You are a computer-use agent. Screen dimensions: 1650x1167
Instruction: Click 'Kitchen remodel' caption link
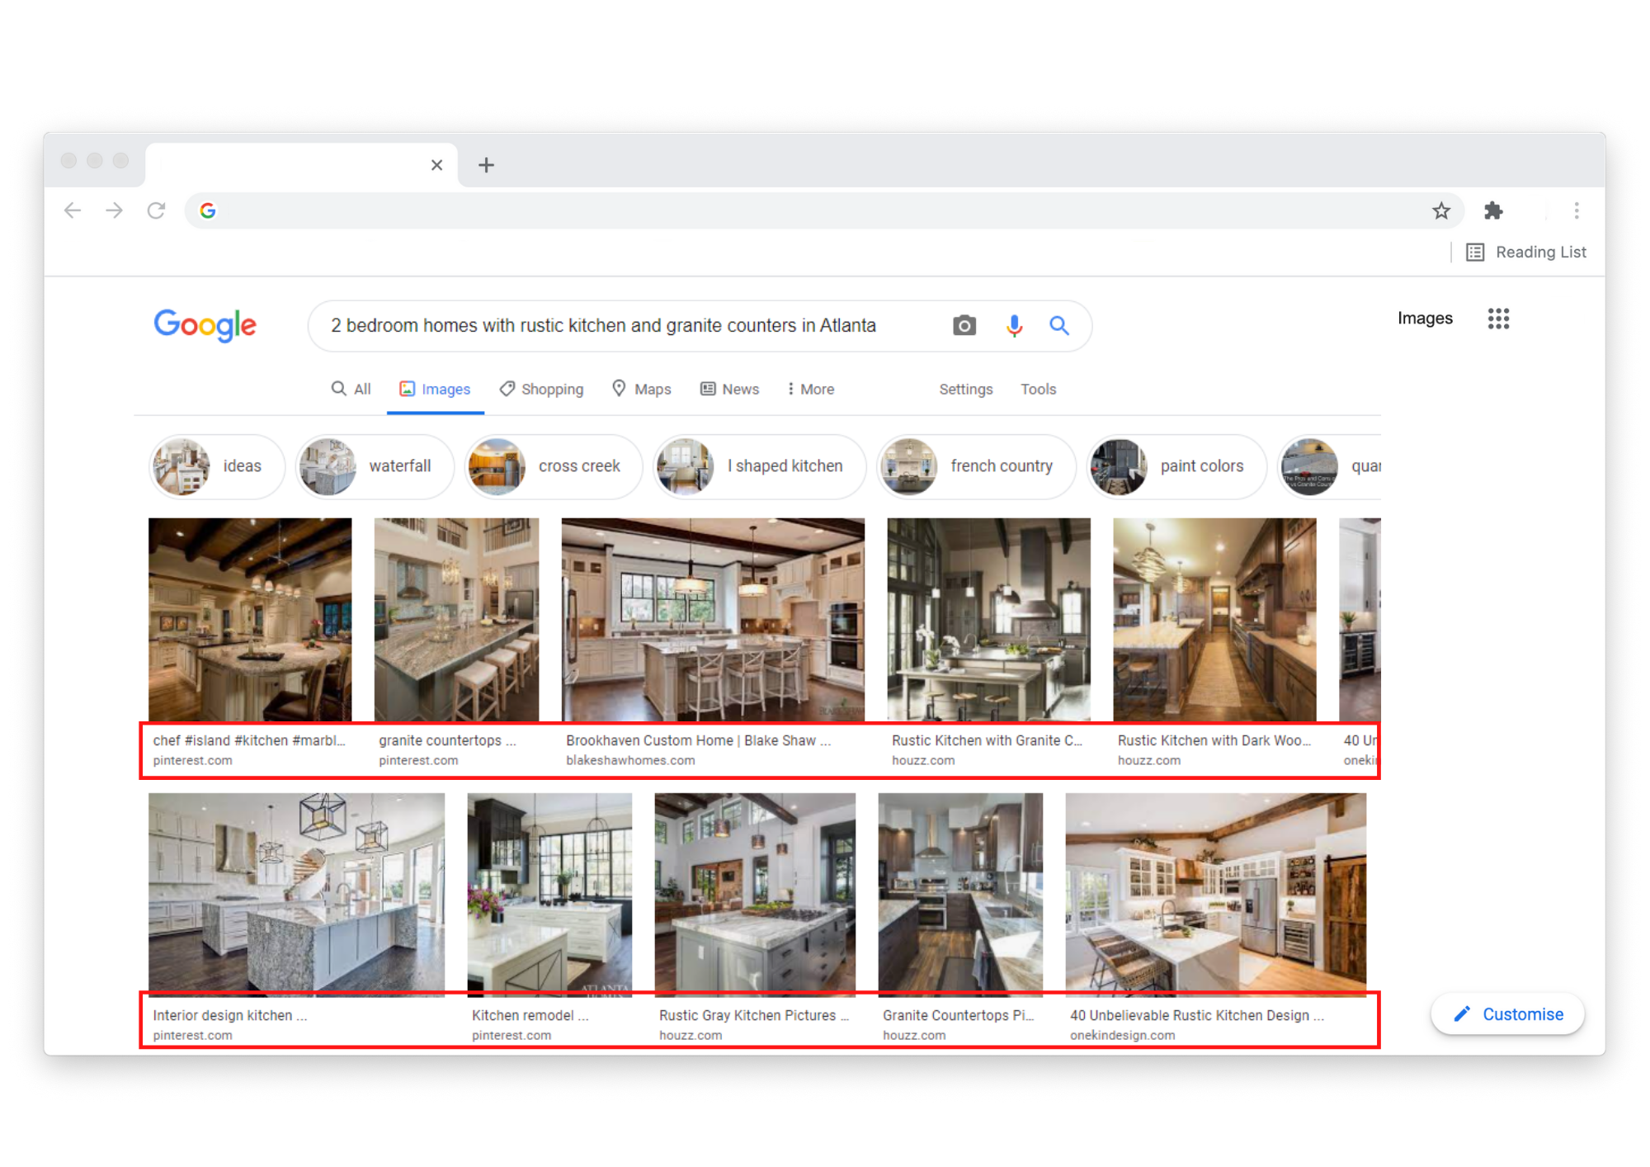click(x=530, y=1015)
